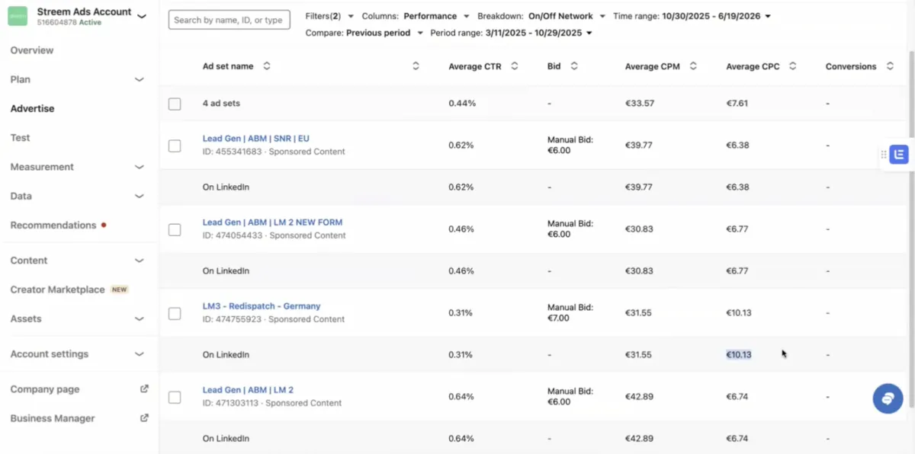Open Lead Gen ABM LM 2 NEW FORM link

tap(272, 222)
